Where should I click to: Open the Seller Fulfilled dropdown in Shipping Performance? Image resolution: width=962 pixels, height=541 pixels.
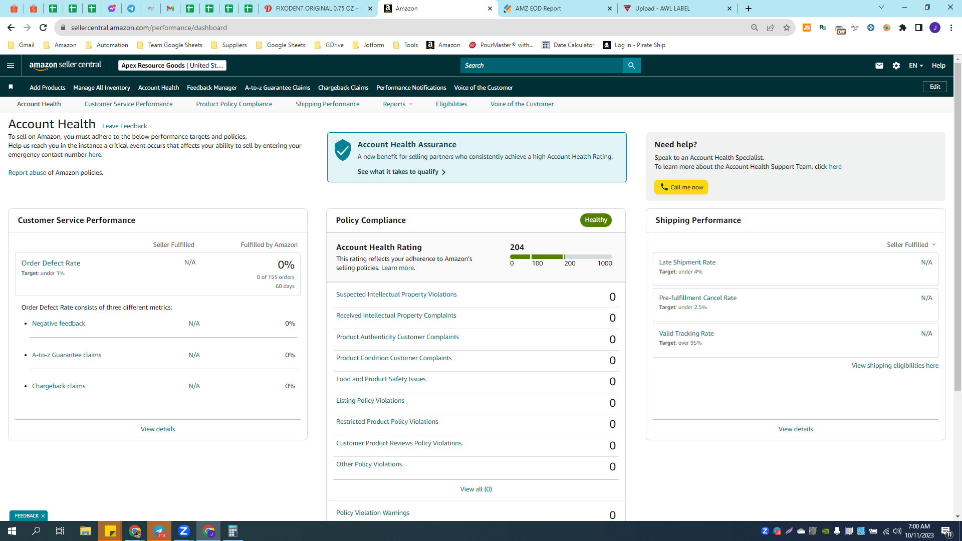[x=911, y=244]
